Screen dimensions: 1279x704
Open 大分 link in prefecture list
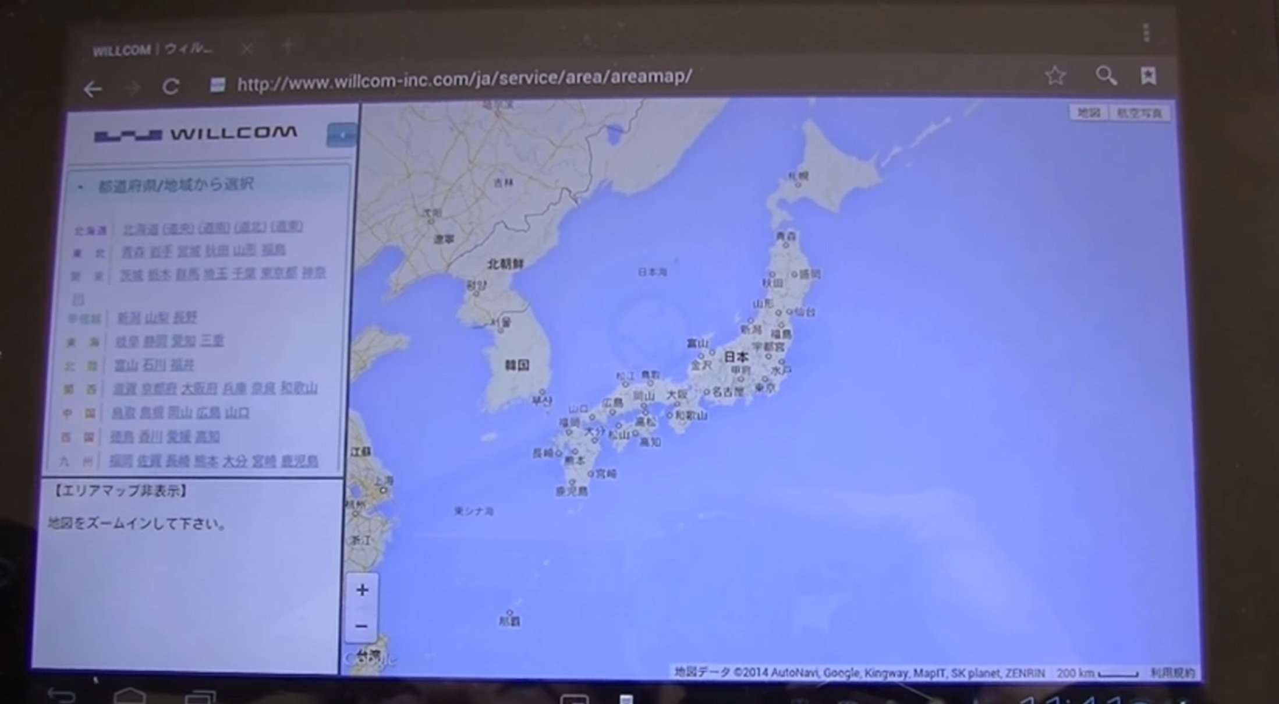pos(235,462)
